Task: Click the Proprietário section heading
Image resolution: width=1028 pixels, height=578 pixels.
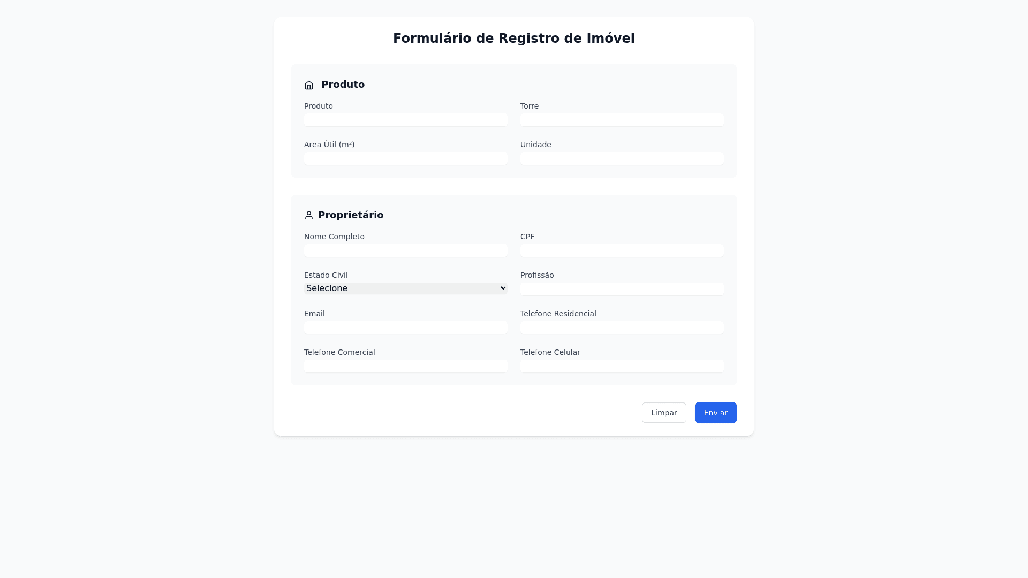Action: tap(351, 215)
